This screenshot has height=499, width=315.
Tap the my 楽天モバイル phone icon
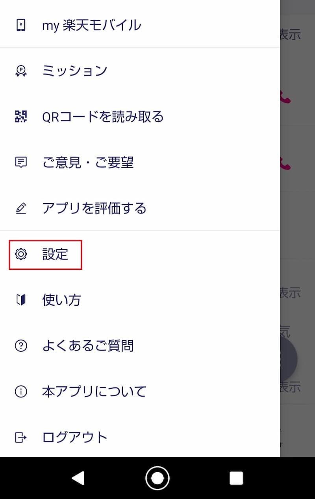20,26
